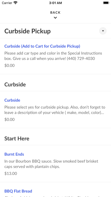Tap the description mentioning (440) 729-4030
Viewport: 111px width, 197px height.
tap(53, 56)
